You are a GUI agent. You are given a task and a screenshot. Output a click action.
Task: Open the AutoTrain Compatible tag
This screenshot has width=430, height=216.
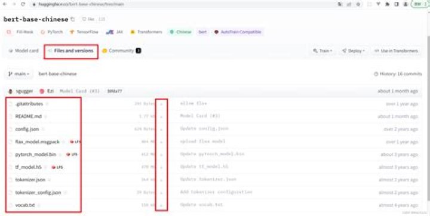[x=238, y=32]
